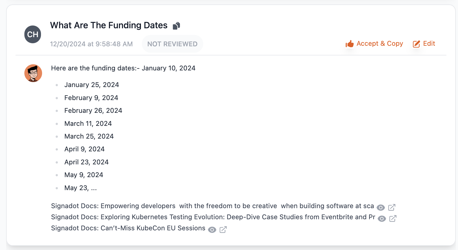Click the NOT REVIEWED status badge
The image size is (458, 250).
pyautogui.click(x=172, y=44)
